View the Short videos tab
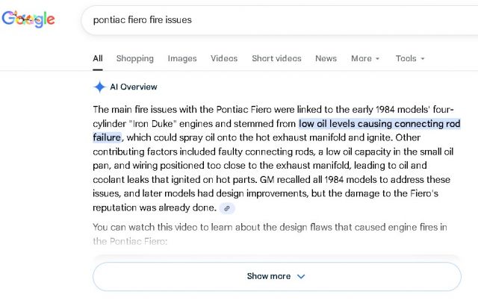Screen dimensions: 478x303 tap(276, 58)
